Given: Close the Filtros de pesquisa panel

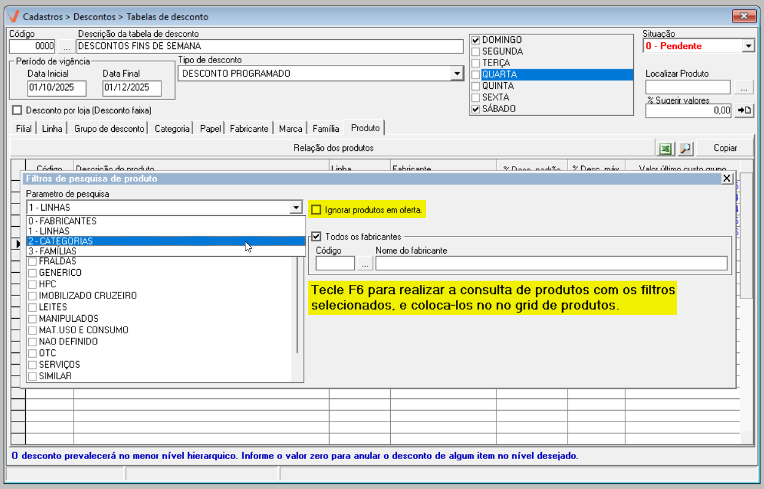Looking at the screenshot, I should pos(727,178).
